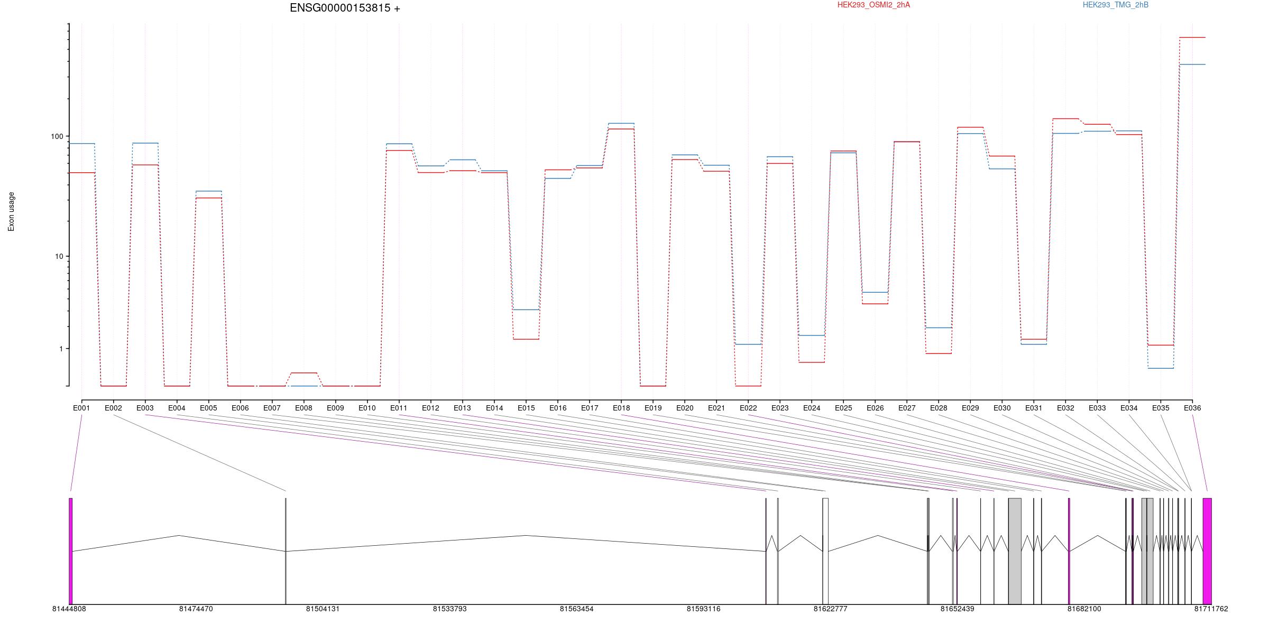1269x634 pixels.
Task: Click exon label E019
Action: [x=653, y=408]
